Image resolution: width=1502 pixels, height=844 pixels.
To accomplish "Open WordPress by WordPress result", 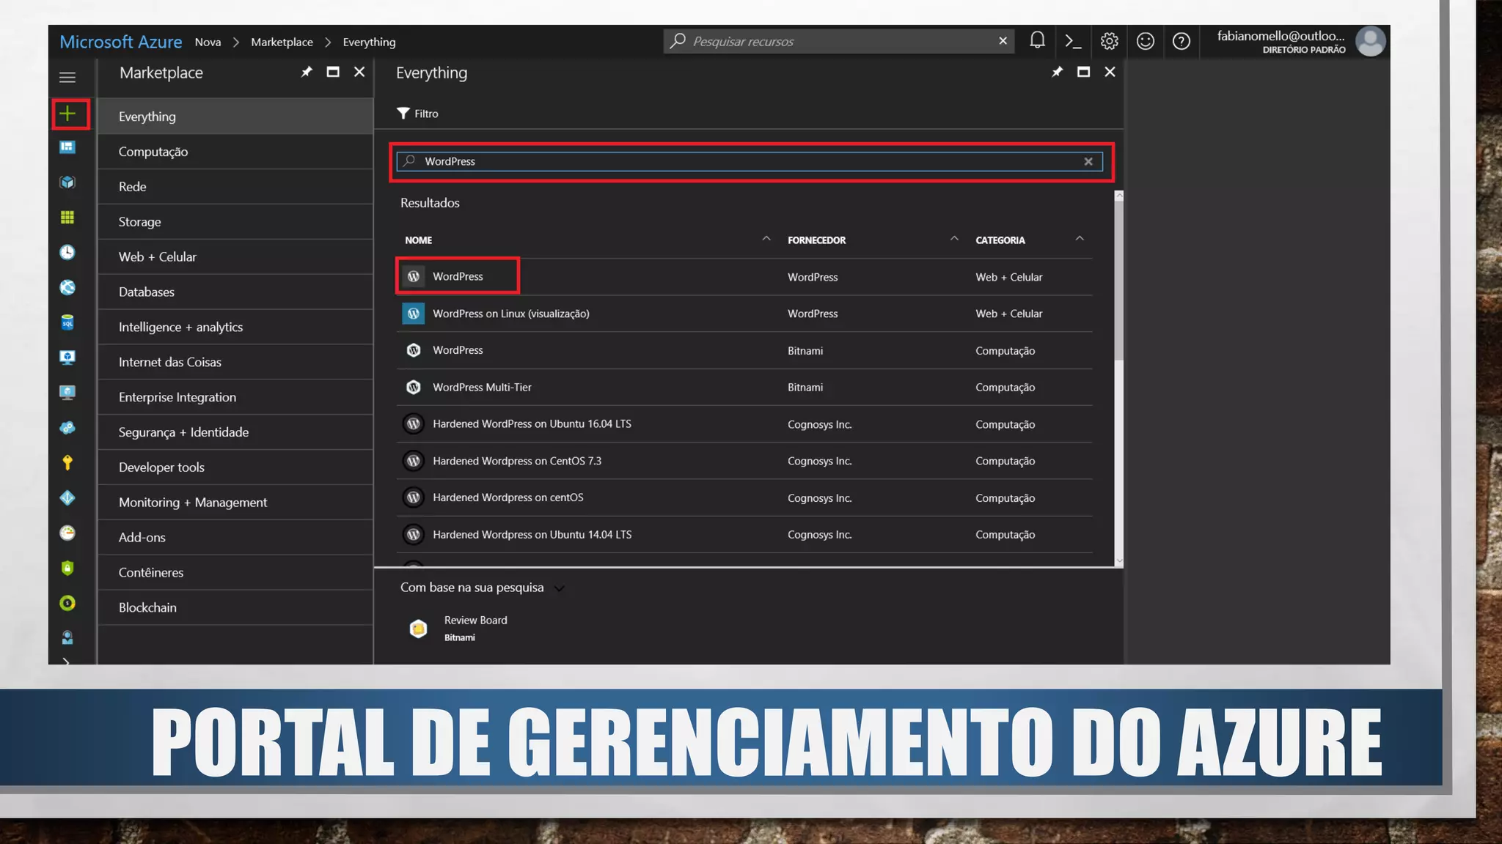I will click(744, 276).
